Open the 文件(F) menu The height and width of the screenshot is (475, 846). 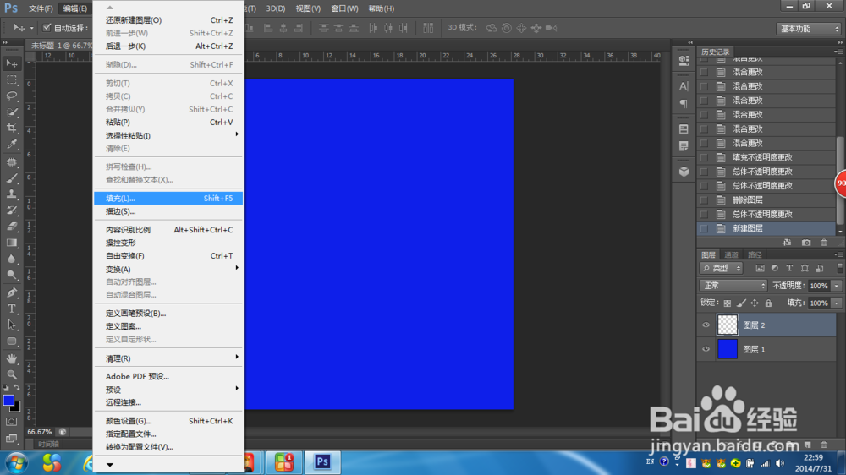(x=41, y=8)
